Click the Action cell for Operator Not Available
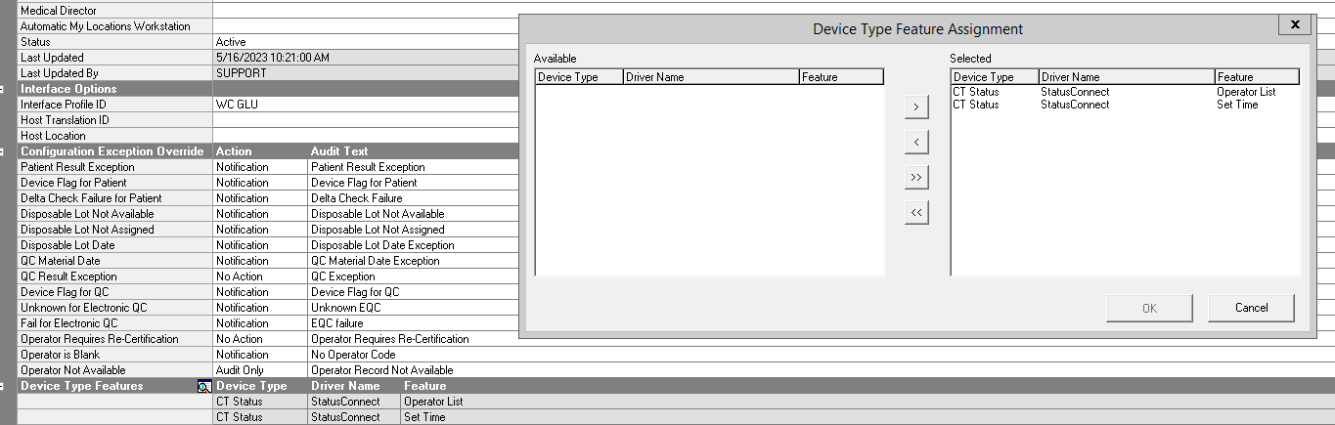This screenshot has height=425, width=1335. tap(259, 370)
